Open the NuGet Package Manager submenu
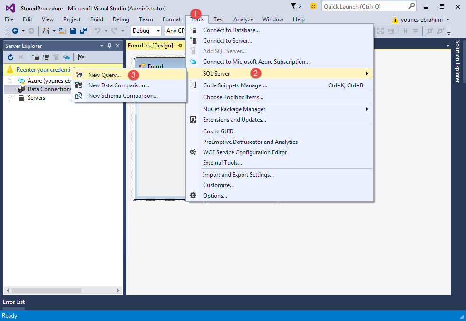 [235, 109]
